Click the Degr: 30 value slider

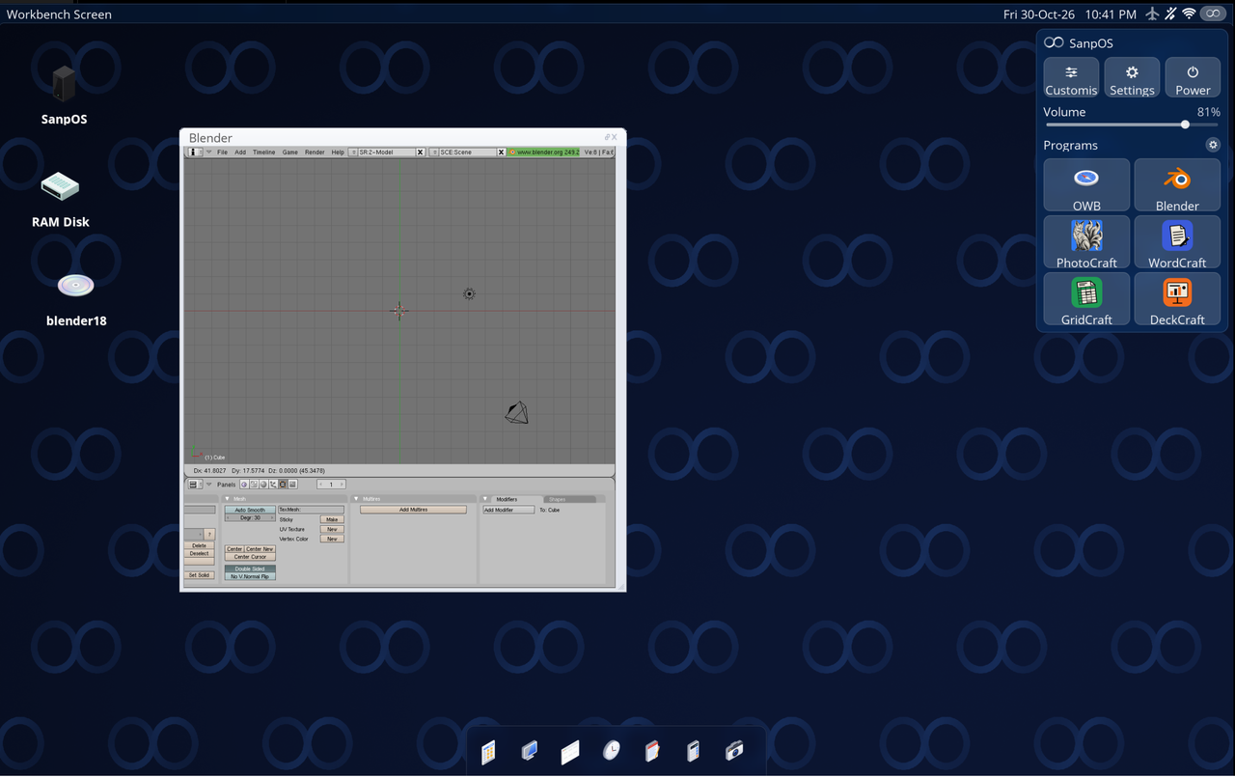coord(250,518)
